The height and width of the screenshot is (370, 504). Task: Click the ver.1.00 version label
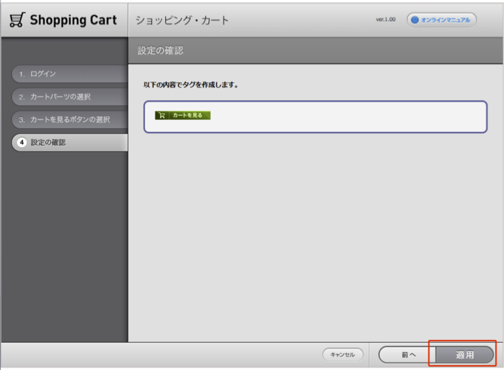(x=385, y=19)
